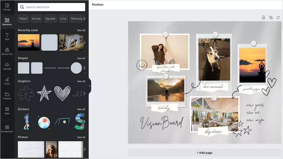Expand more suggestion chips with chevron

[x=84, y=18]
